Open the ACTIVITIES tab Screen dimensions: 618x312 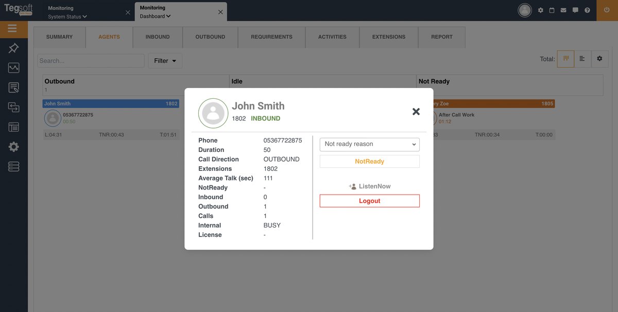(332, 37)
